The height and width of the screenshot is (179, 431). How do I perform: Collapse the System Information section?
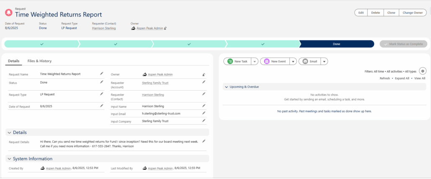[9, 159]
